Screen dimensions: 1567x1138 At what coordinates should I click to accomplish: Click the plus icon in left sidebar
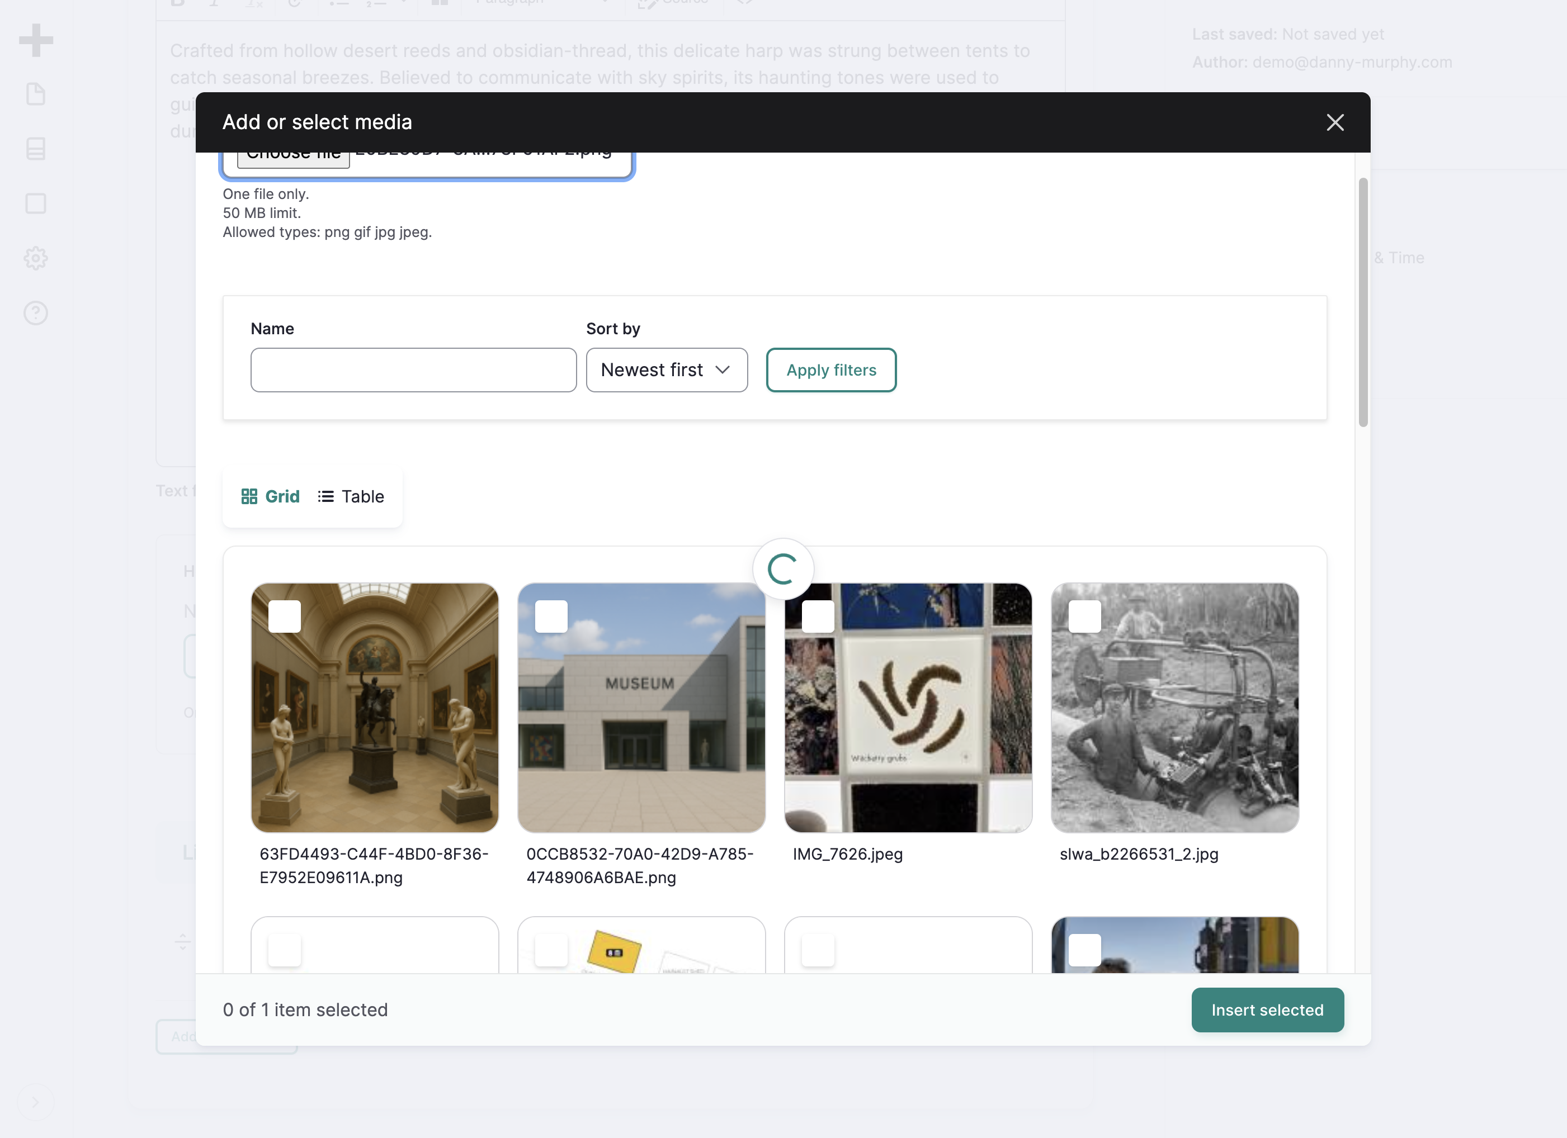tap(36, 40)
